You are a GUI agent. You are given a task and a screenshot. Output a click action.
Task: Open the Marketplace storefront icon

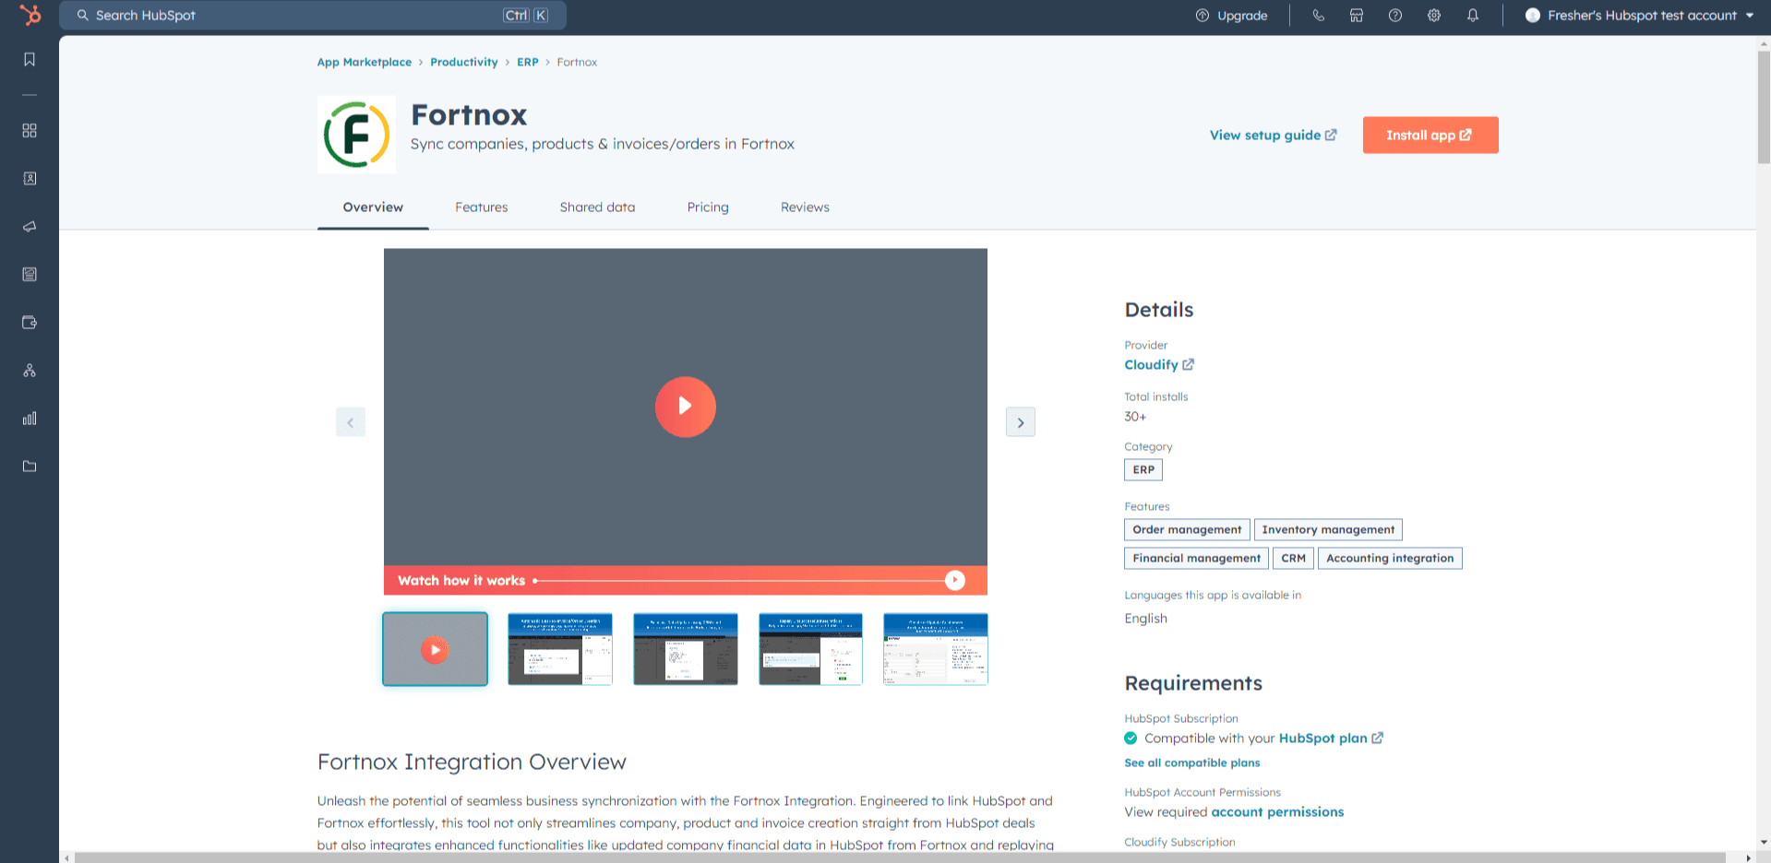[x=1357, y=16]
